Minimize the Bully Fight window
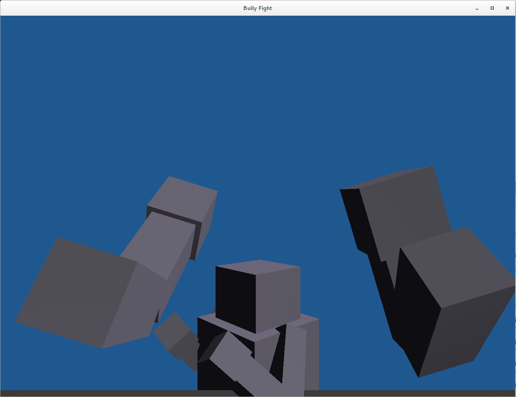Image resolution: width=516 pixels, height=397 pixels. point(477,8)
